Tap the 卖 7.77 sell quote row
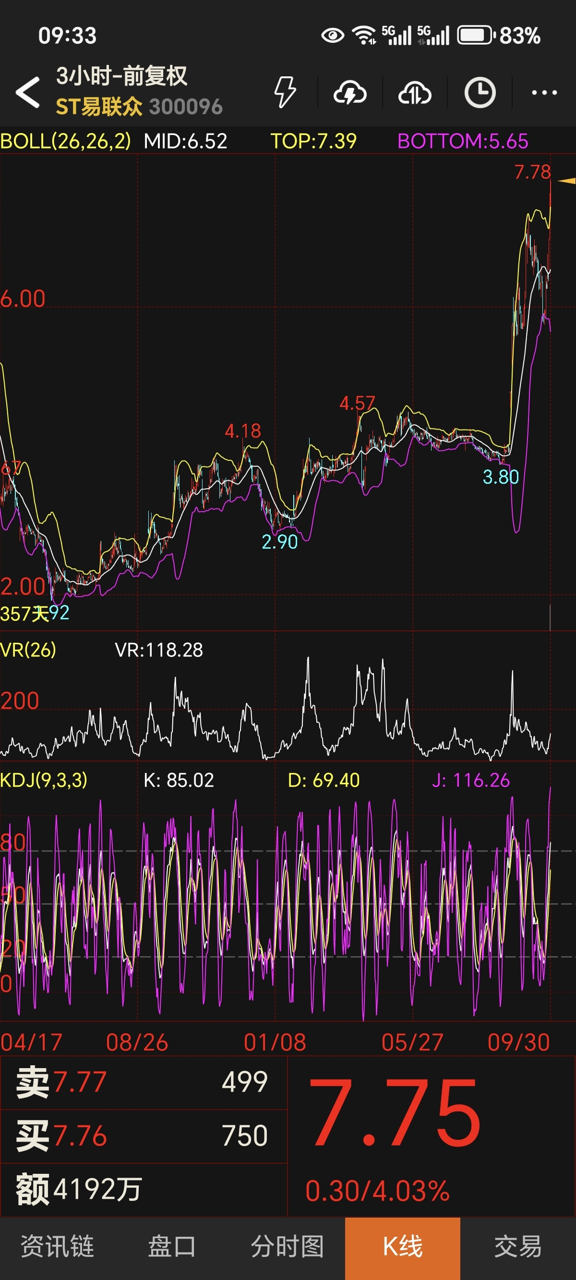Image resolution: width=576 pixels, height=1280 pixels. click(144, 1082)
